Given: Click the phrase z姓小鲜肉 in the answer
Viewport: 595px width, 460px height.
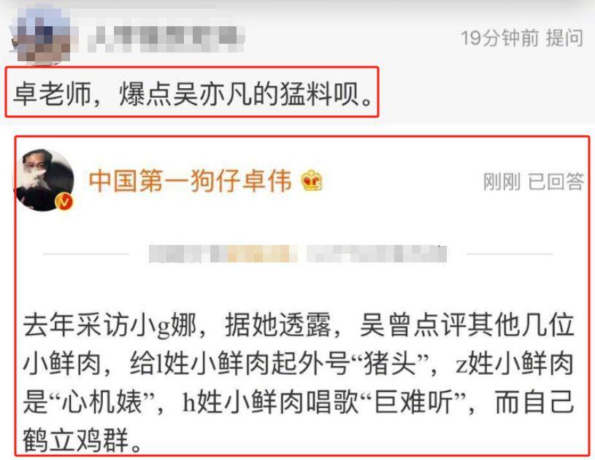Looking at the screenshot, I should tap(514, 363).
